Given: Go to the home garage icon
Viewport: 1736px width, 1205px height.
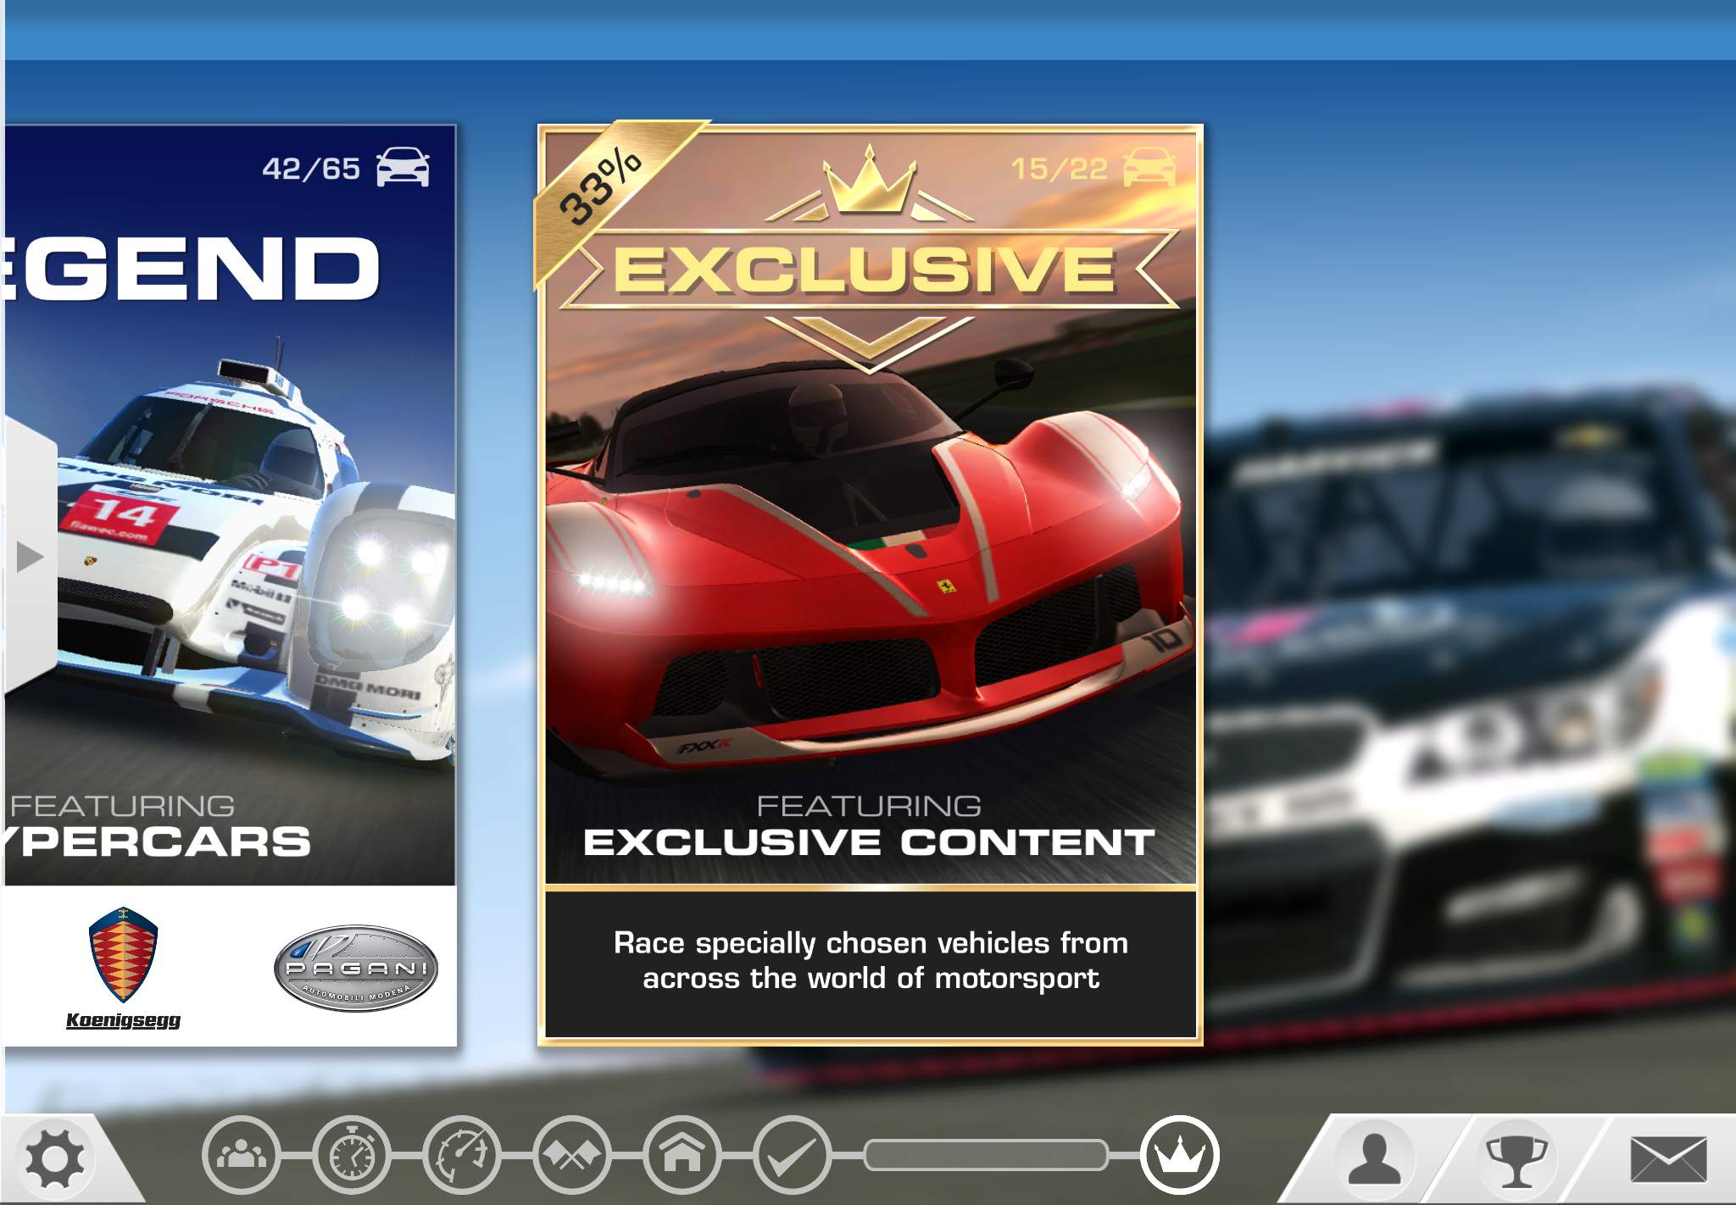Looking at the screenshot, I should coord(682,1155).
